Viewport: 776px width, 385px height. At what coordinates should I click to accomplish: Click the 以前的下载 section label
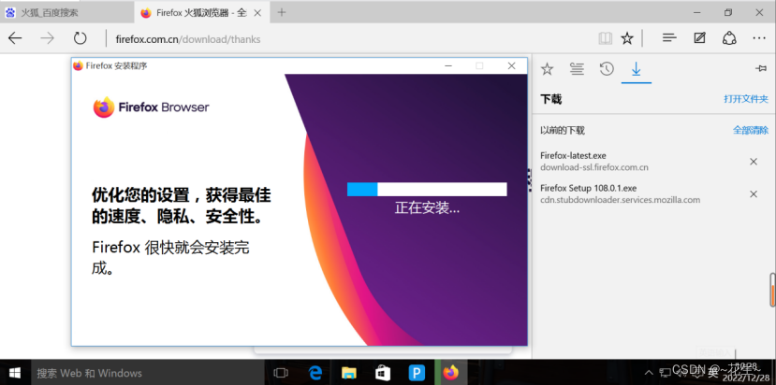click(563, 131)
